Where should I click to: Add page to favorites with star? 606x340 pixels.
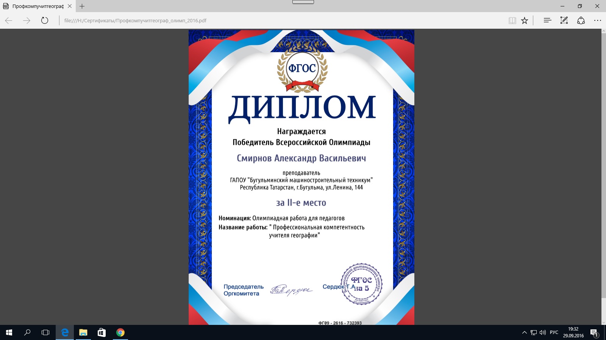pos(525,20)
